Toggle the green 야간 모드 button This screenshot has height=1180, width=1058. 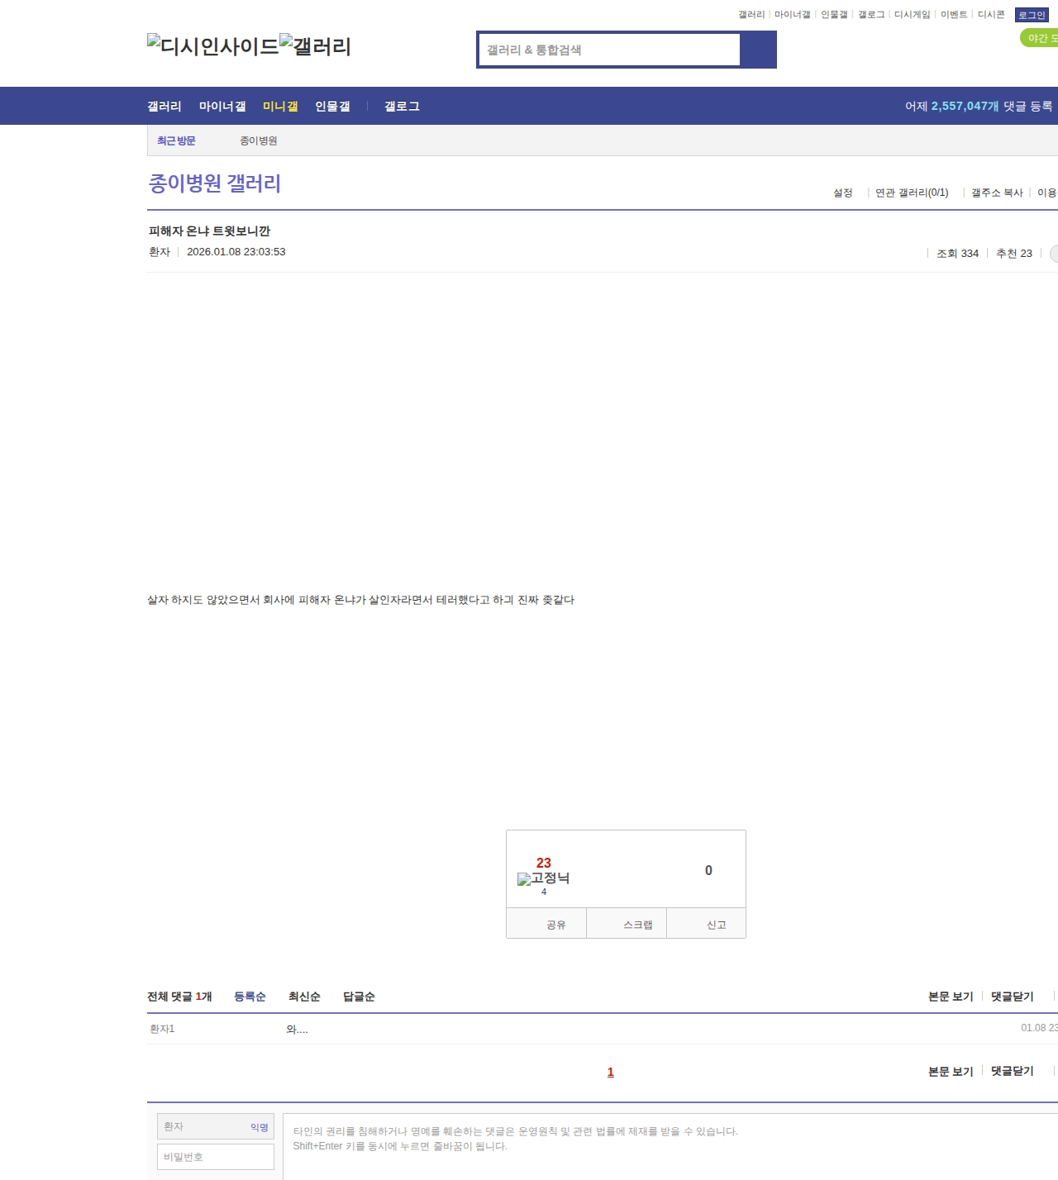pyautogui.click(x=1040, y=38)
